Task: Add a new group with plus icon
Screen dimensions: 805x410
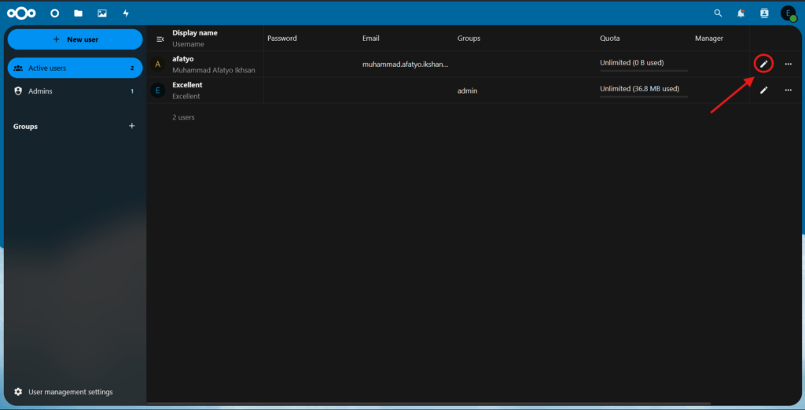Action: pos(131,126)
